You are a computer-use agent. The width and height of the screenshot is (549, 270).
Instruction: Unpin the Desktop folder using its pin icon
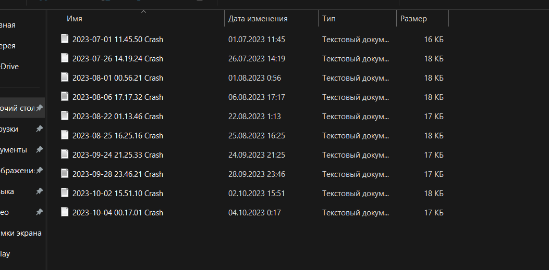pyautogui.click(x=39, y=108)
